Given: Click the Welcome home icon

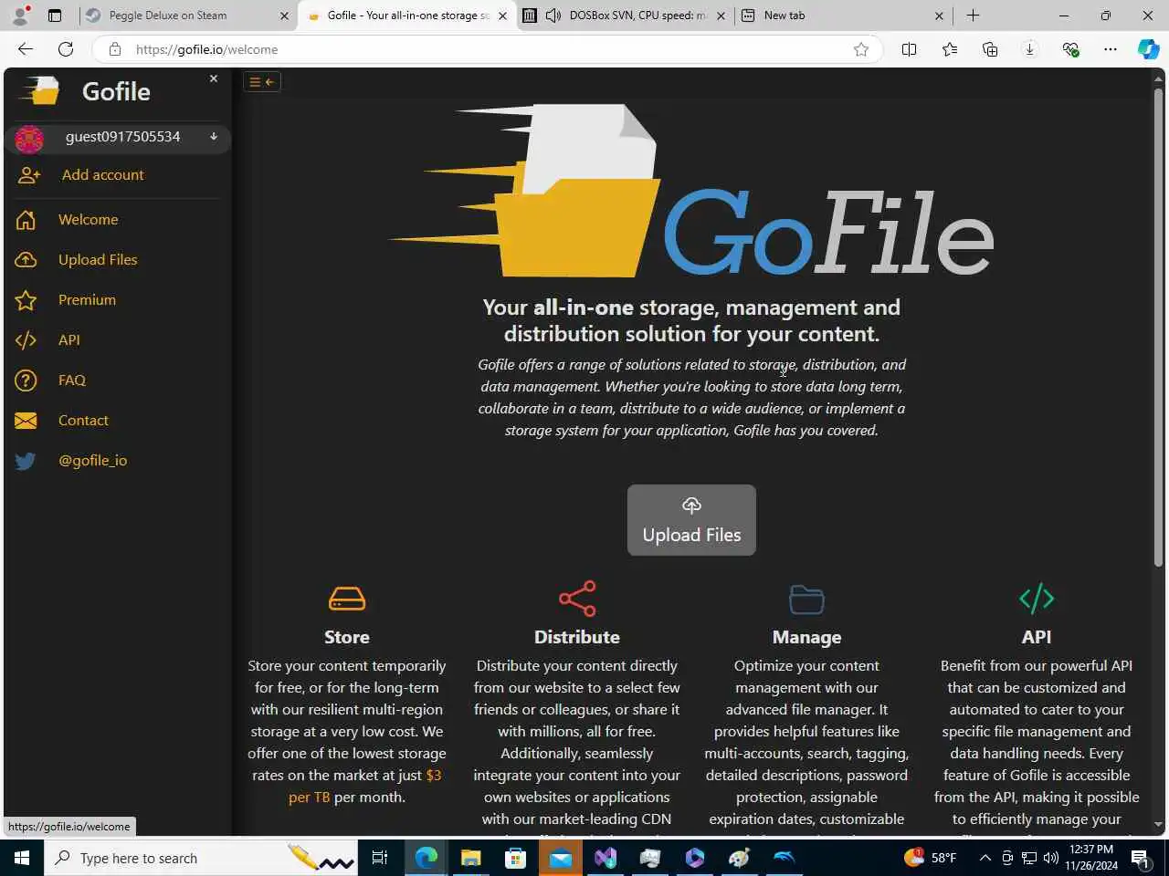Looking at the screenshot, I should pyautogui.click(x=26, y=220).
